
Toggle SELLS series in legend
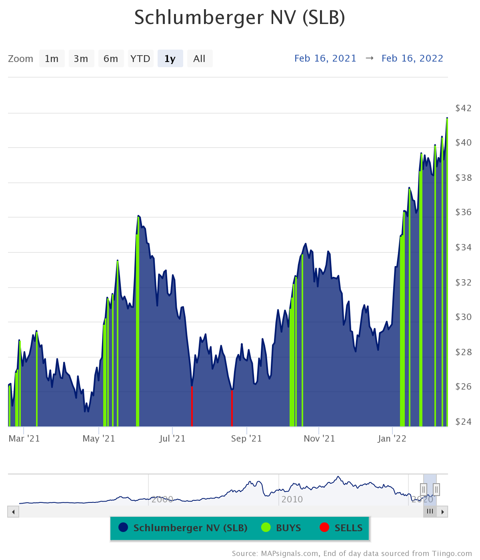341,528
